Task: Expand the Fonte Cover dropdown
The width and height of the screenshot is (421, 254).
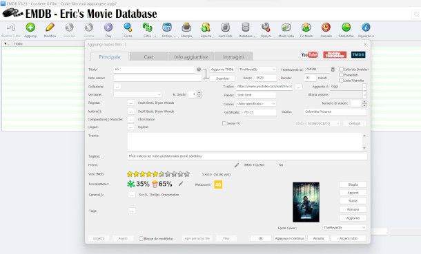Action: [344, 228]
